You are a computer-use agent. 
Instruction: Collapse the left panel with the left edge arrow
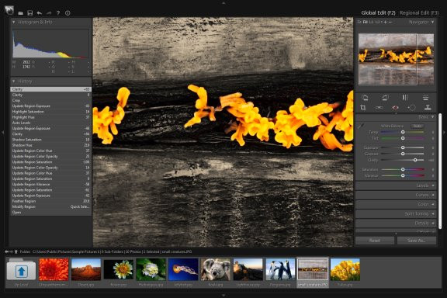(2, 133)
